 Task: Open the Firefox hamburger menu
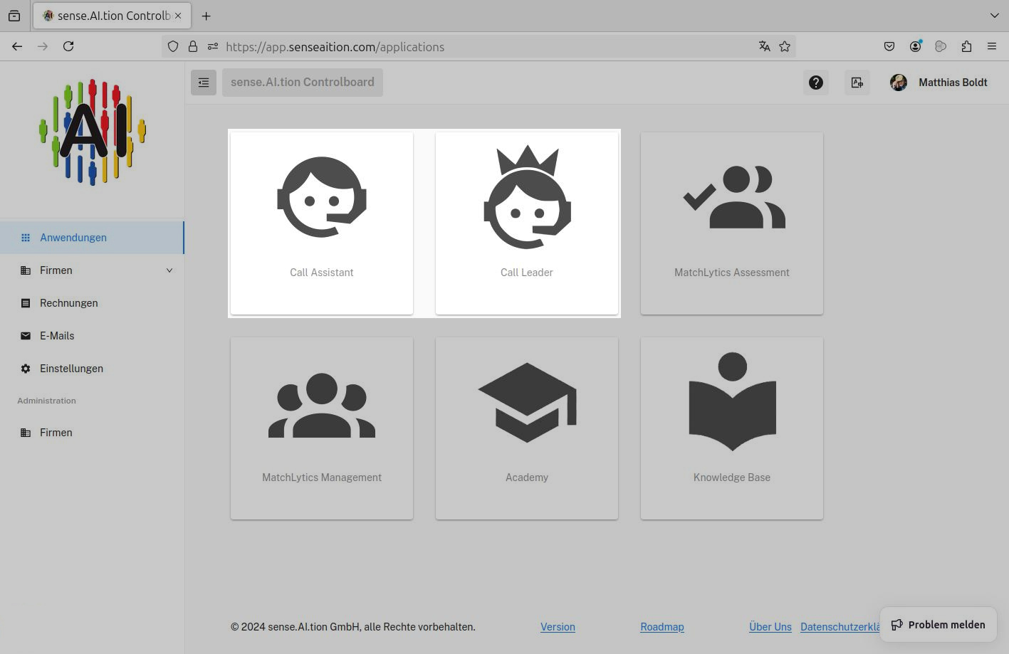click(992, 46)
